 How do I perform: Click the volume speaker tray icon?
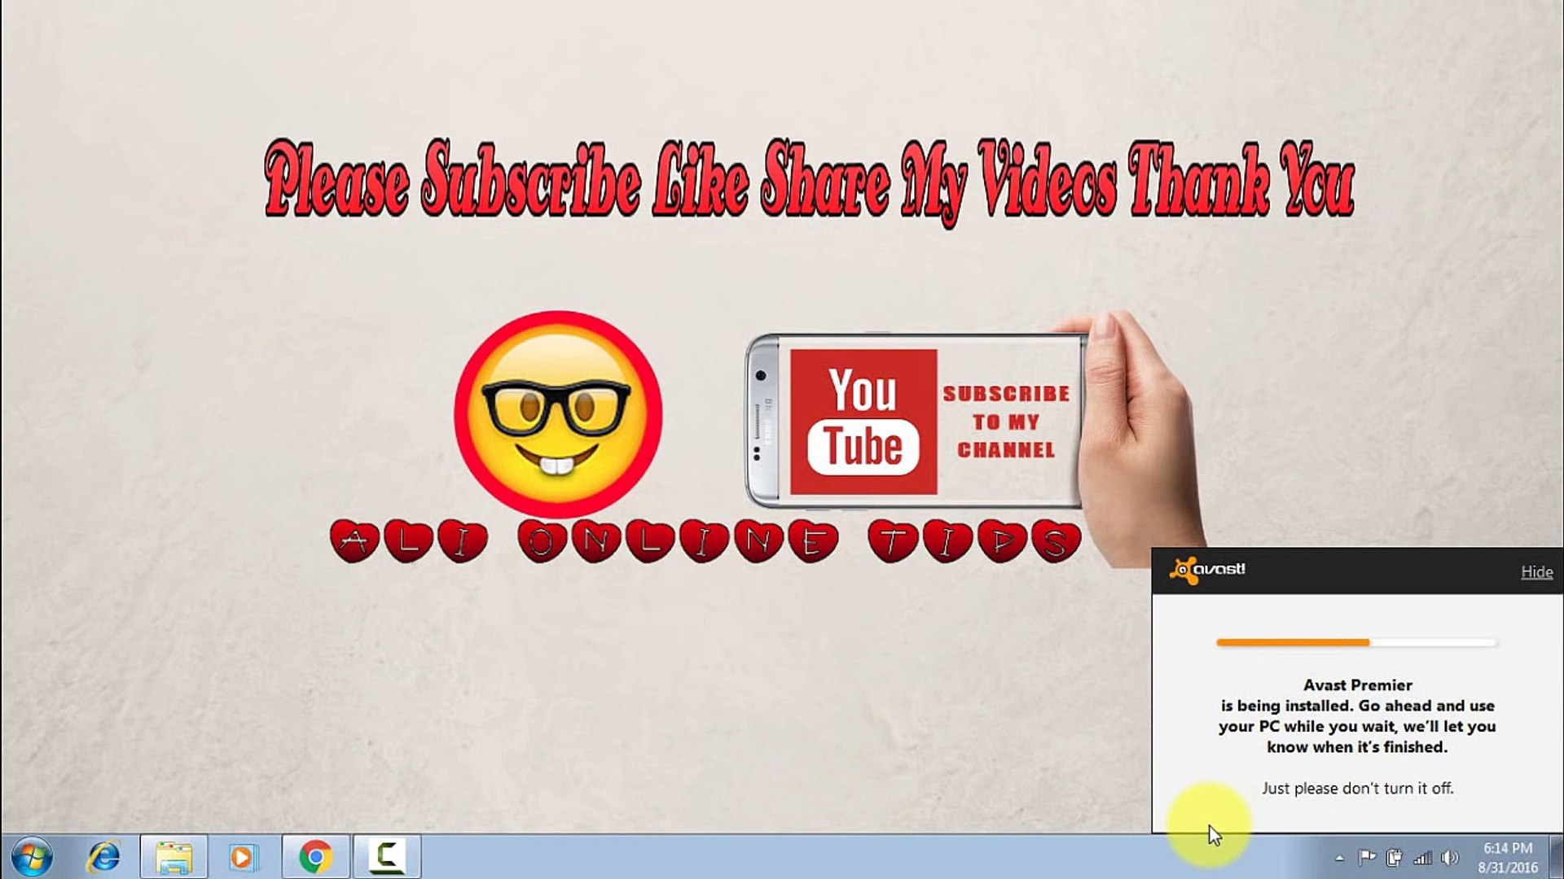1449,858
